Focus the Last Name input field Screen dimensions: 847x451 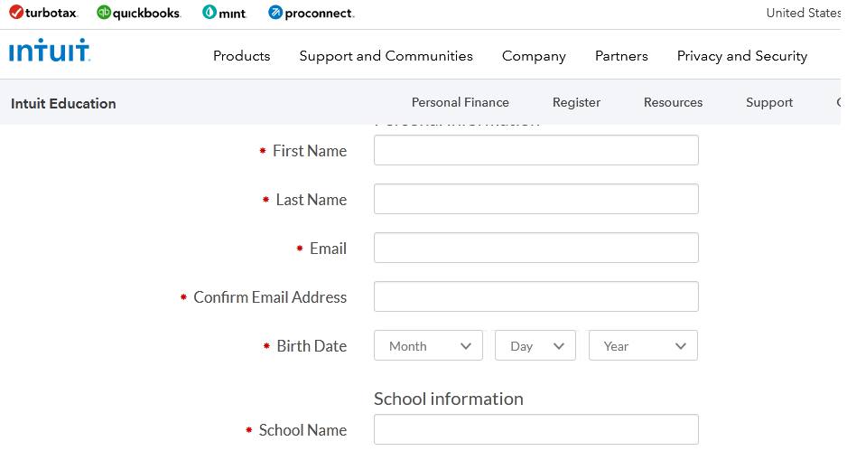[535, 199]
